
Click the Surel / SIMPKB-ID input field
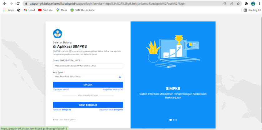coord(88,66)
